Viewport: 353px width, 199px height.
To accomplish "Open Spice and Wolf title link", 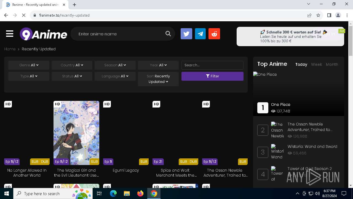I will click(176, 173).
